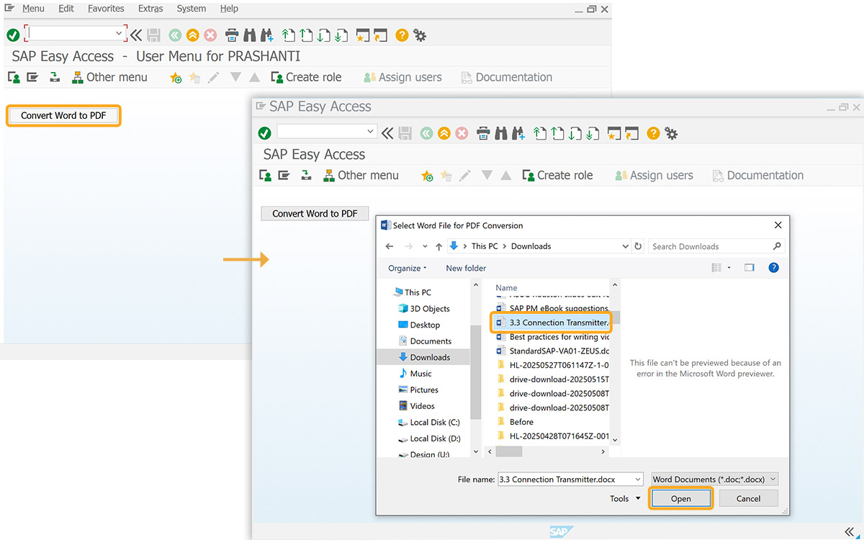Click orange Exit icon in back SAP window
The image size is (864, 540).
pos(192,35)
